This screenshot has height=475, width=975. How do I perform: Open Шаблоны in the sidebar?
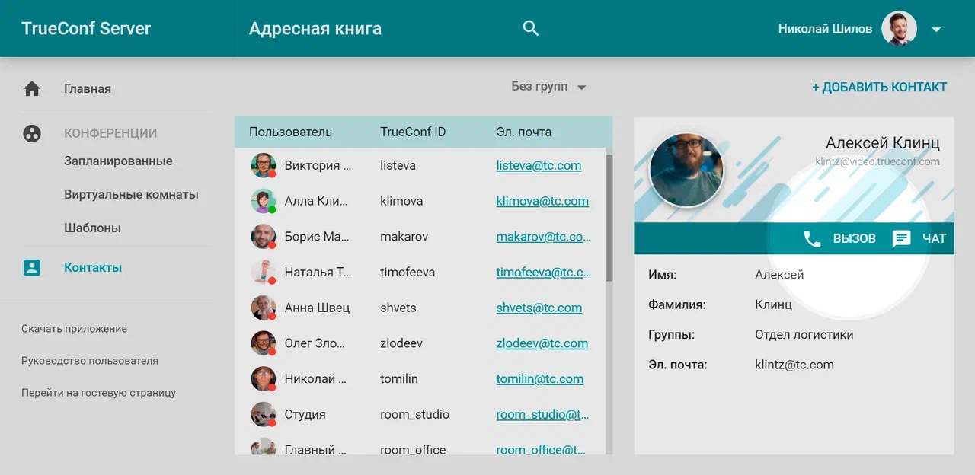(92, 228)
